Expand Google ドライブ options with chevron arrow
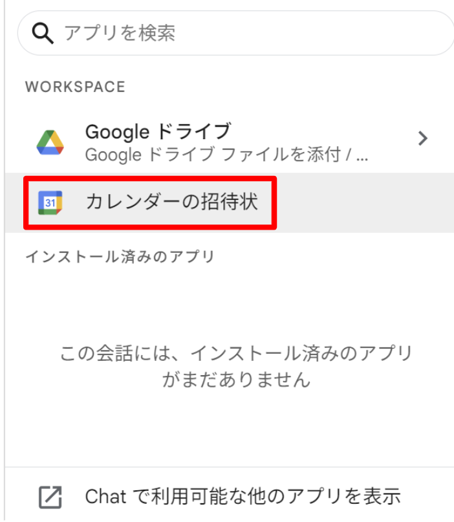Image resolution: width=454 pixels, height=522 pixels. pos(423,138)
